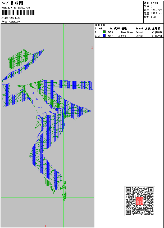Click the file name 127348.dst
The width and height of the screenshot is (164, 228).
coord(15,18)
